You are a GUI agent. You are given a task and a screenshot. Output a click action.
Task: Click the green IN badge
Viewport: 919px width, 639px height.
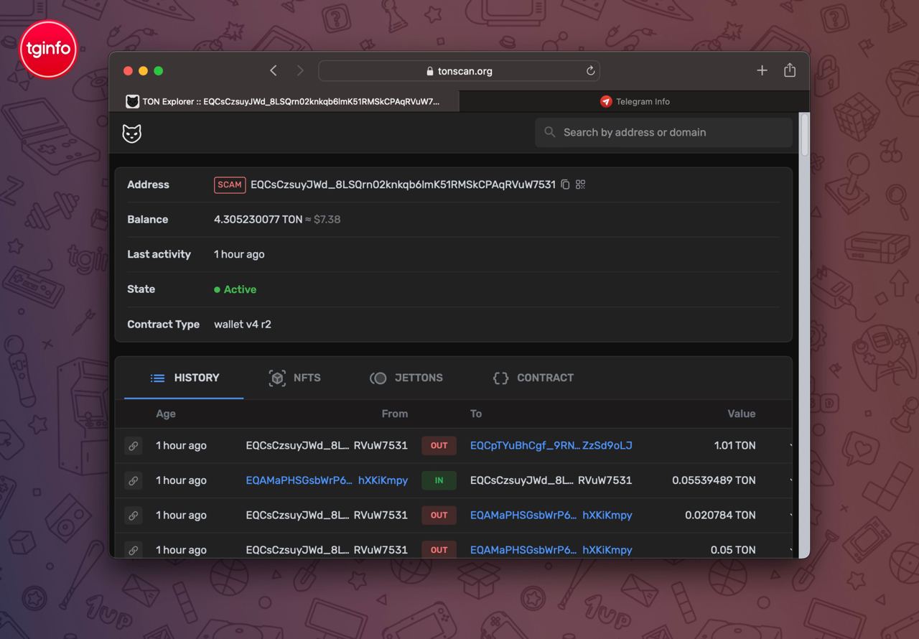[439, 480]
